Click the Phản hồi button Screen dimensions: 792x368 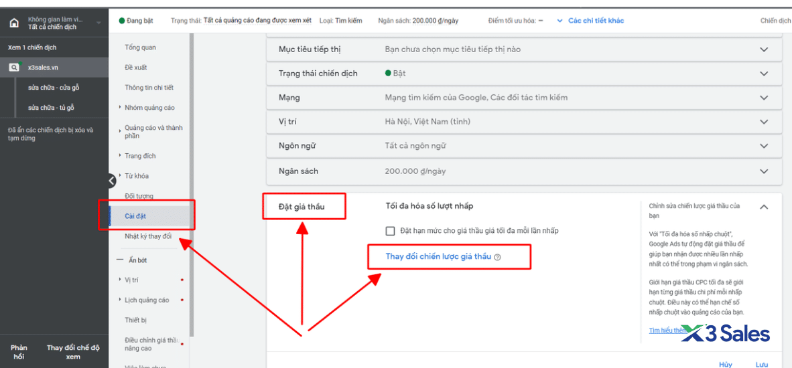tap(19, 352)
